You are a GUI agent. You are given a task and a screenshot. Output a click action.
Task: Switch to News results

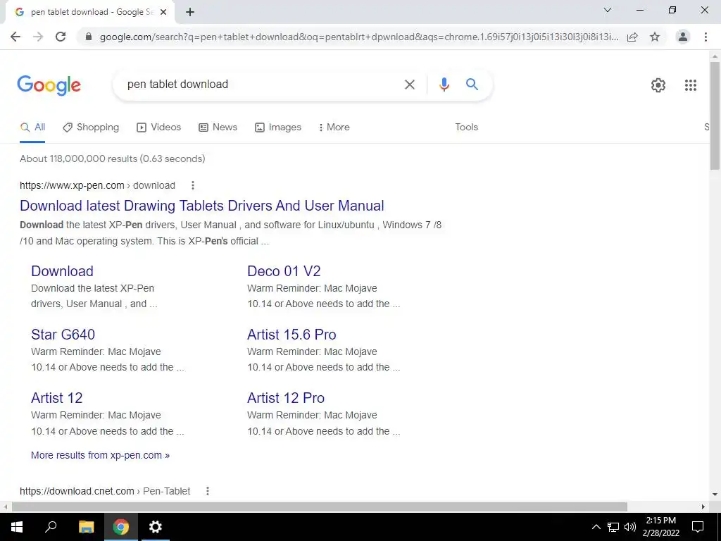(218, 128)
